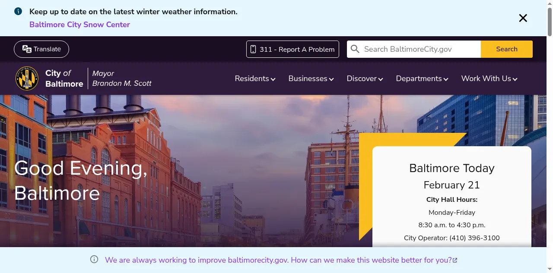Go to City of Baltimore home link
The height and width of the screenshot is (273, 553).
(64, 78)
